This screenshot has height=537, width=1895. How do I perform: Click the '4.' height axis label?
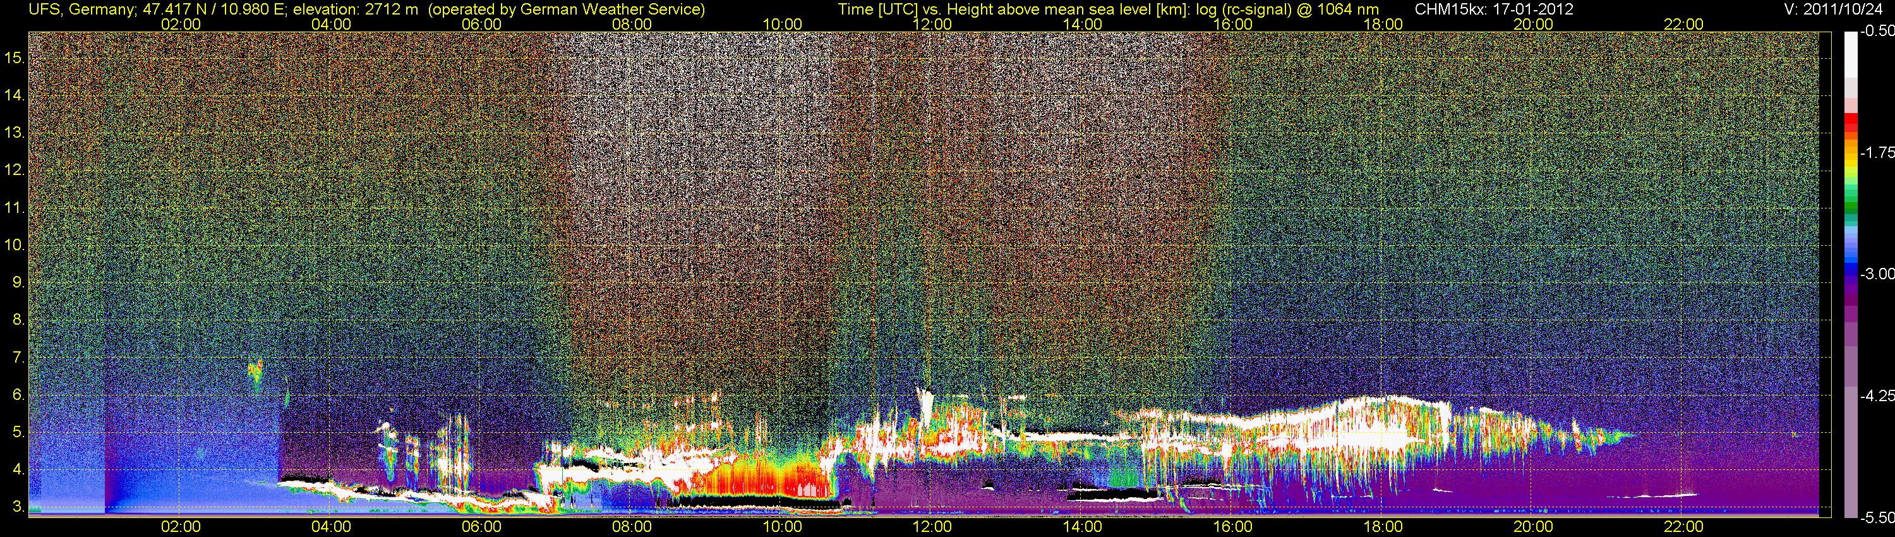[x=19, y=469]
